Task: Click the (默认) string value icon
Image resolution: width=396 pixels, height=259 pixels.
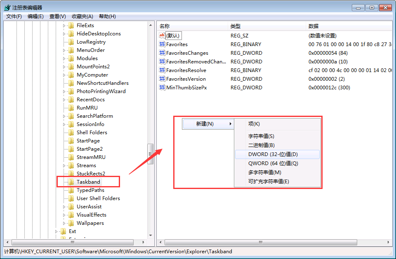Action: pyautogui.click(x=162, y=35)
